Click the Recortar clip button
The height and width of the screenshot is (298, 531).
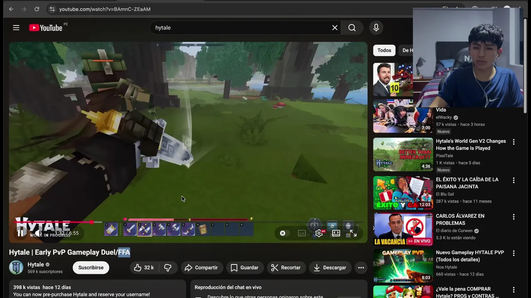(285, 268)
